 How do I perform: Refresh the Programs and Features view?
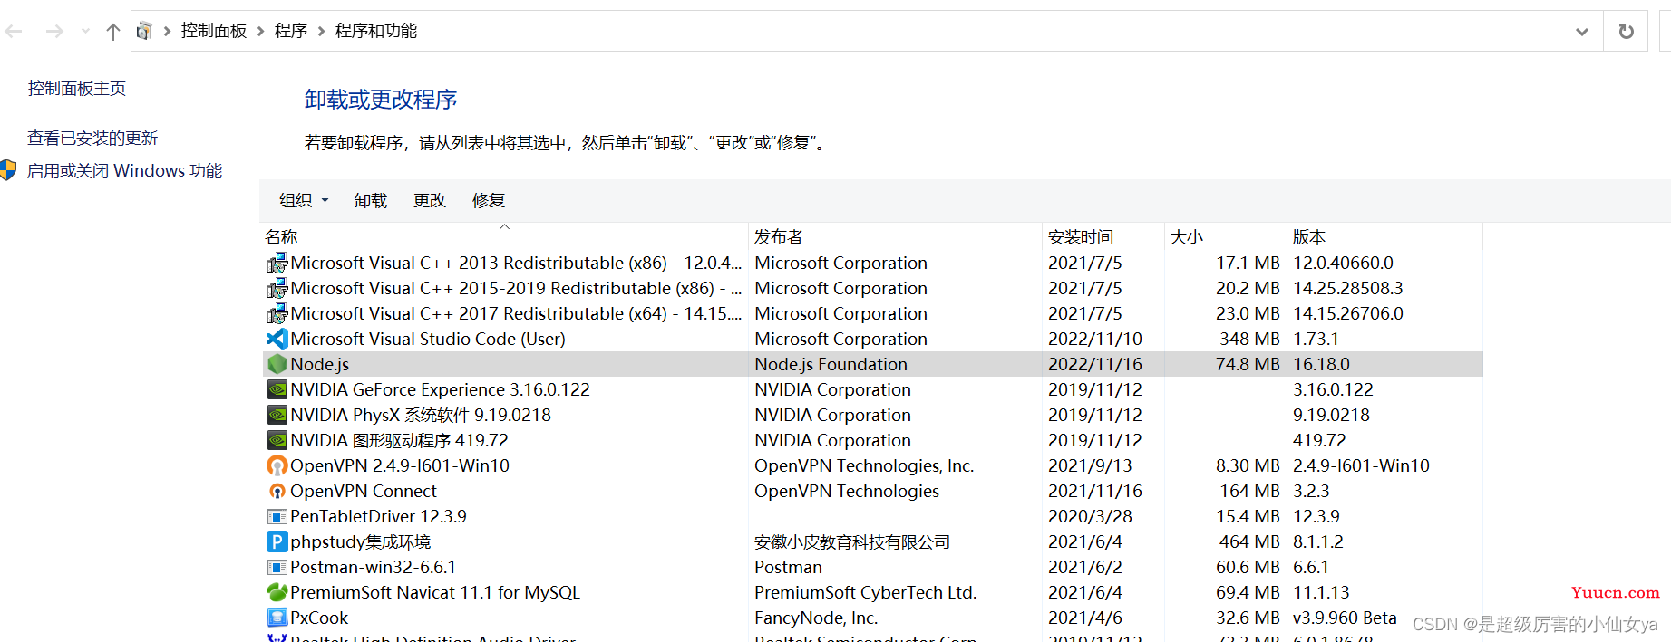pos(1627,32)
